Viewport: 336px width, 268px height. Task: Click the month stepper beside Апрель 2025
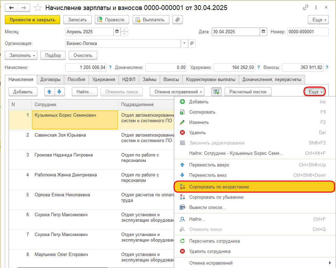[124, 32]
